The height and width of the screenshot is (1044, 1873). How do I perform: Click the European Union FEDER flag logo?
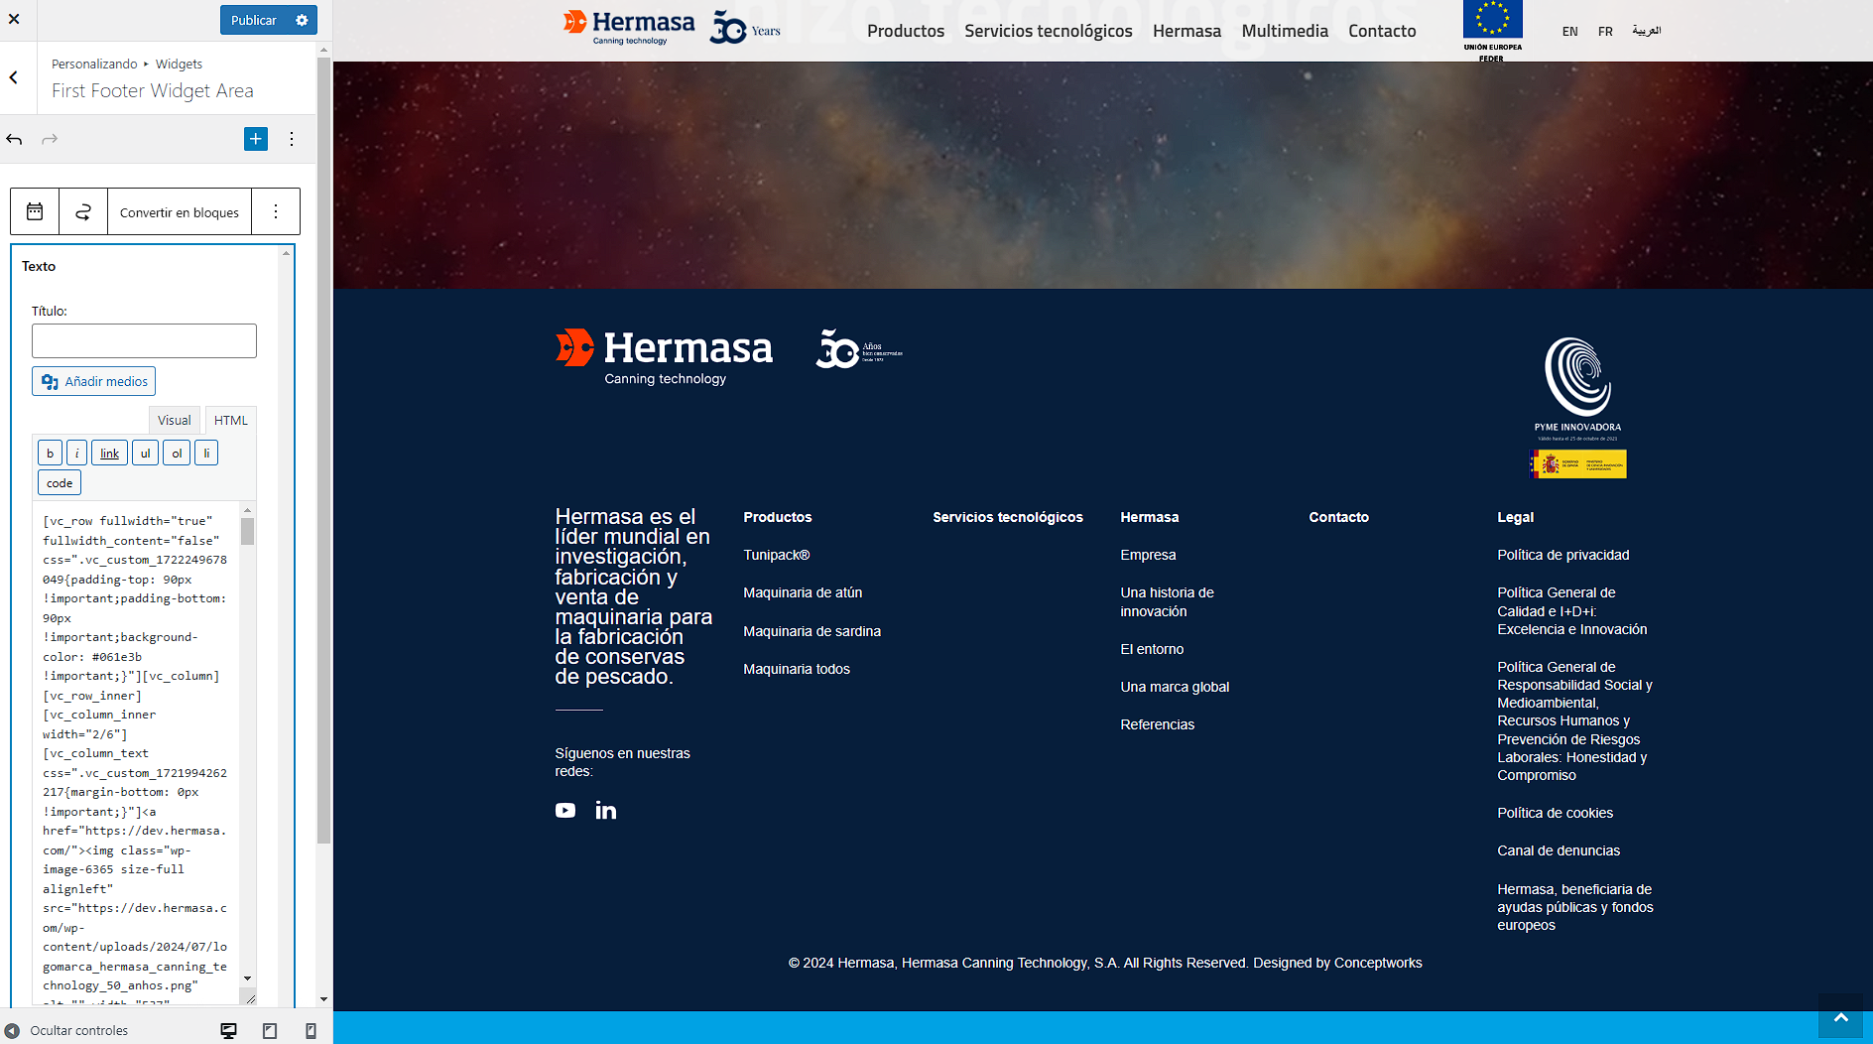pyautogui.click(x=1492, y=30)
